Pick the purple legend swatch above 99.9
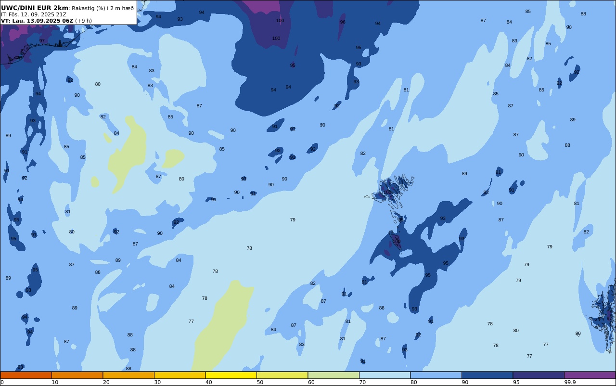Screen dimensions: 616x386 (x=590, y=375)
